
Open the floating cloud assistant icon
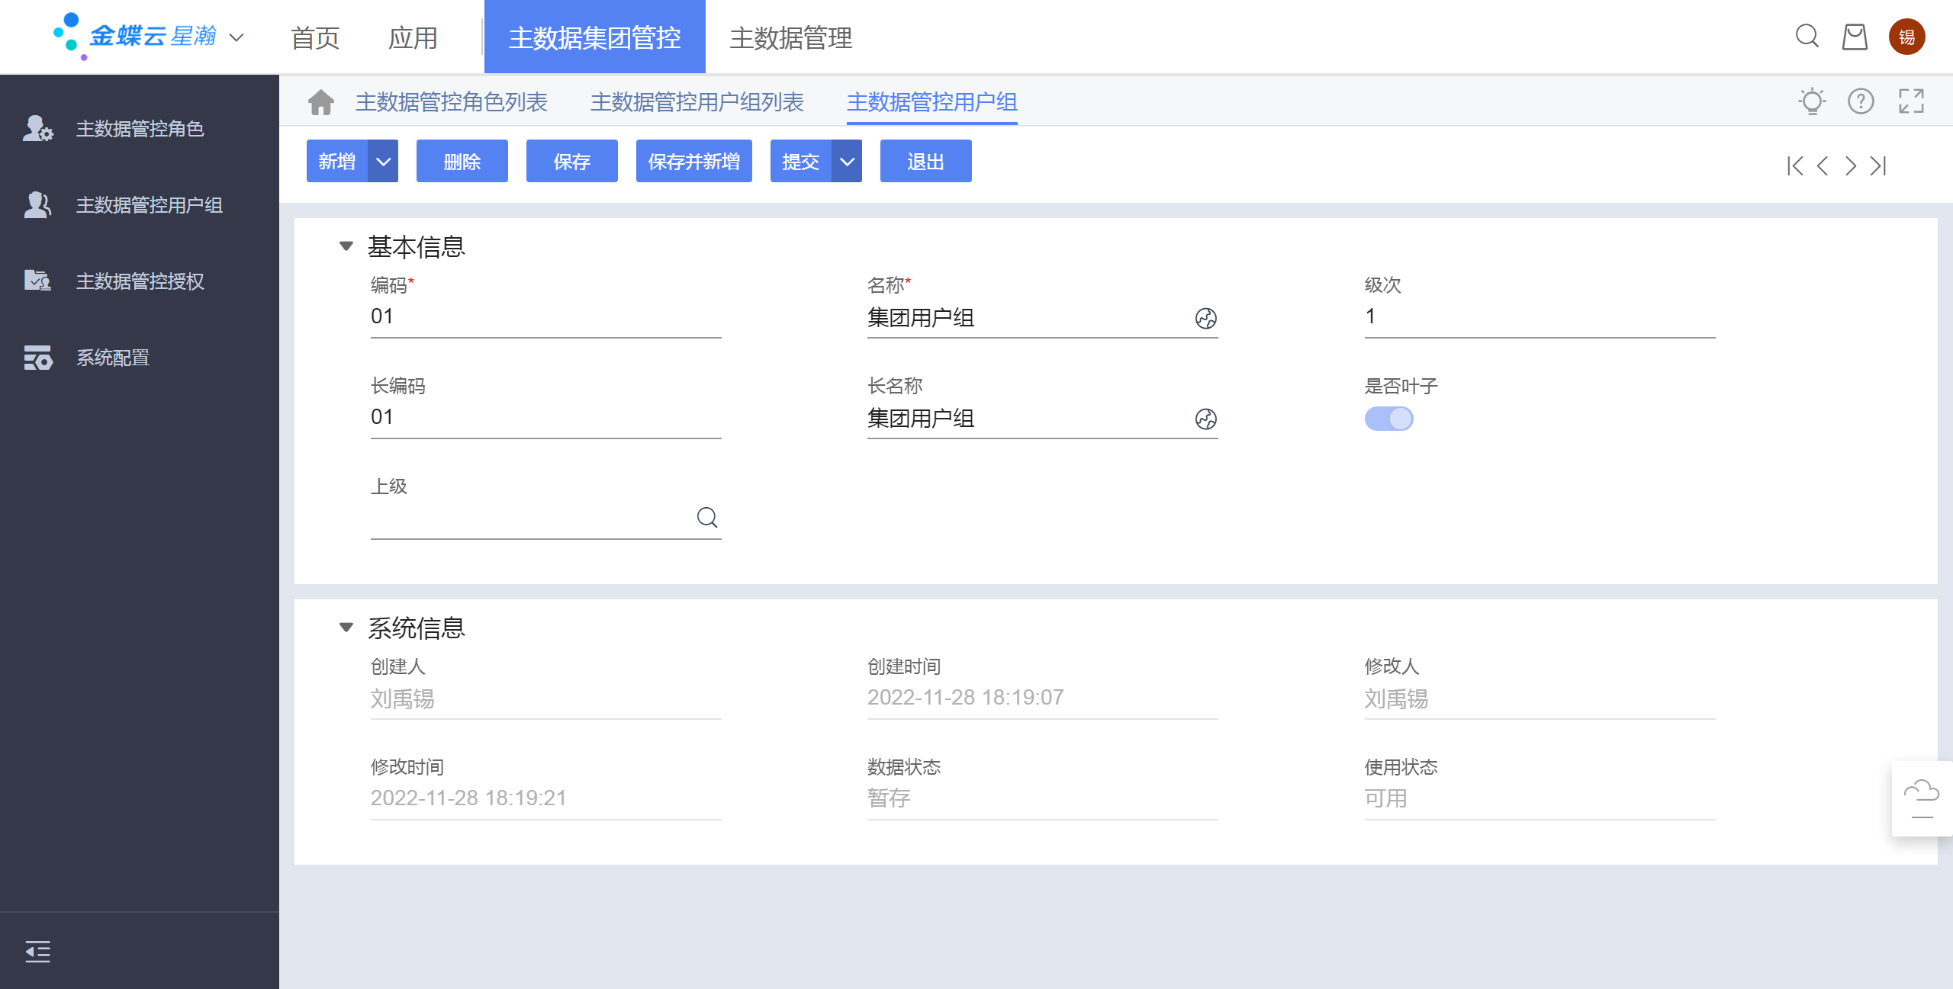(x=1922, y=798)
